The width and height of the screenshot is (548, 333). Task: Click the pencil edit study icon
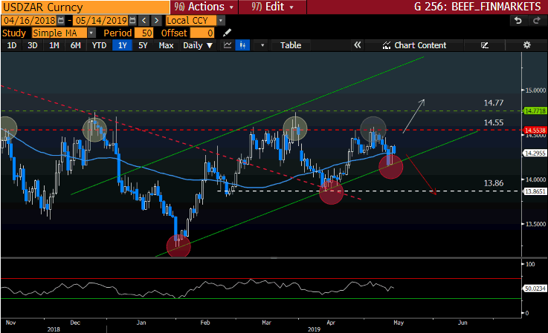(227, 33)
